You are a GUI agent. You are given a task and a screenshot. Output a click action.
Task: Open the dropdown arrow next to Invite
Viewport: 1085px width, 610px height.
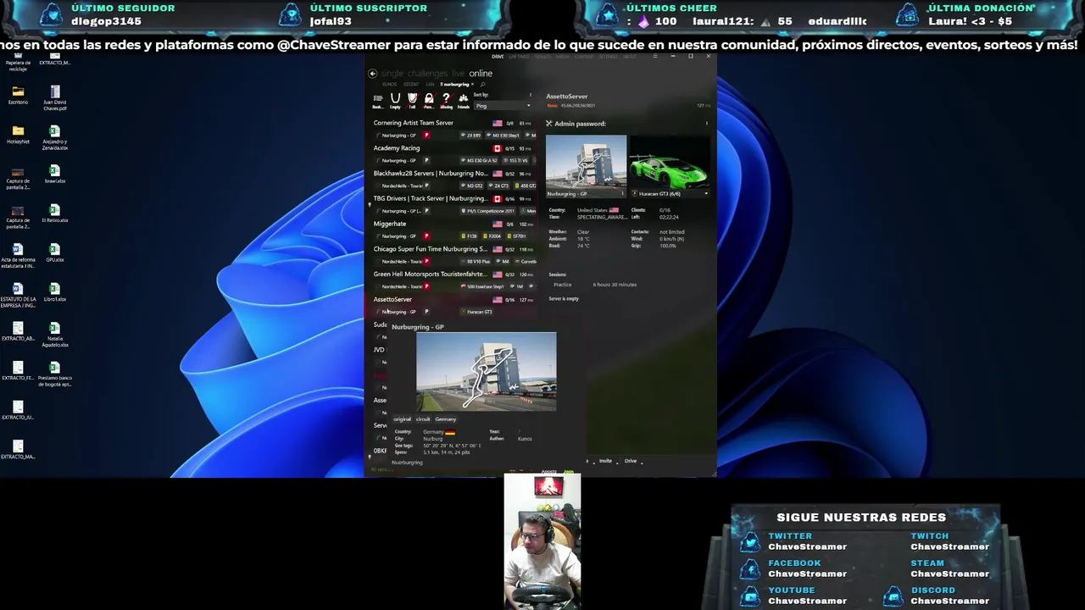pos(617,463)
